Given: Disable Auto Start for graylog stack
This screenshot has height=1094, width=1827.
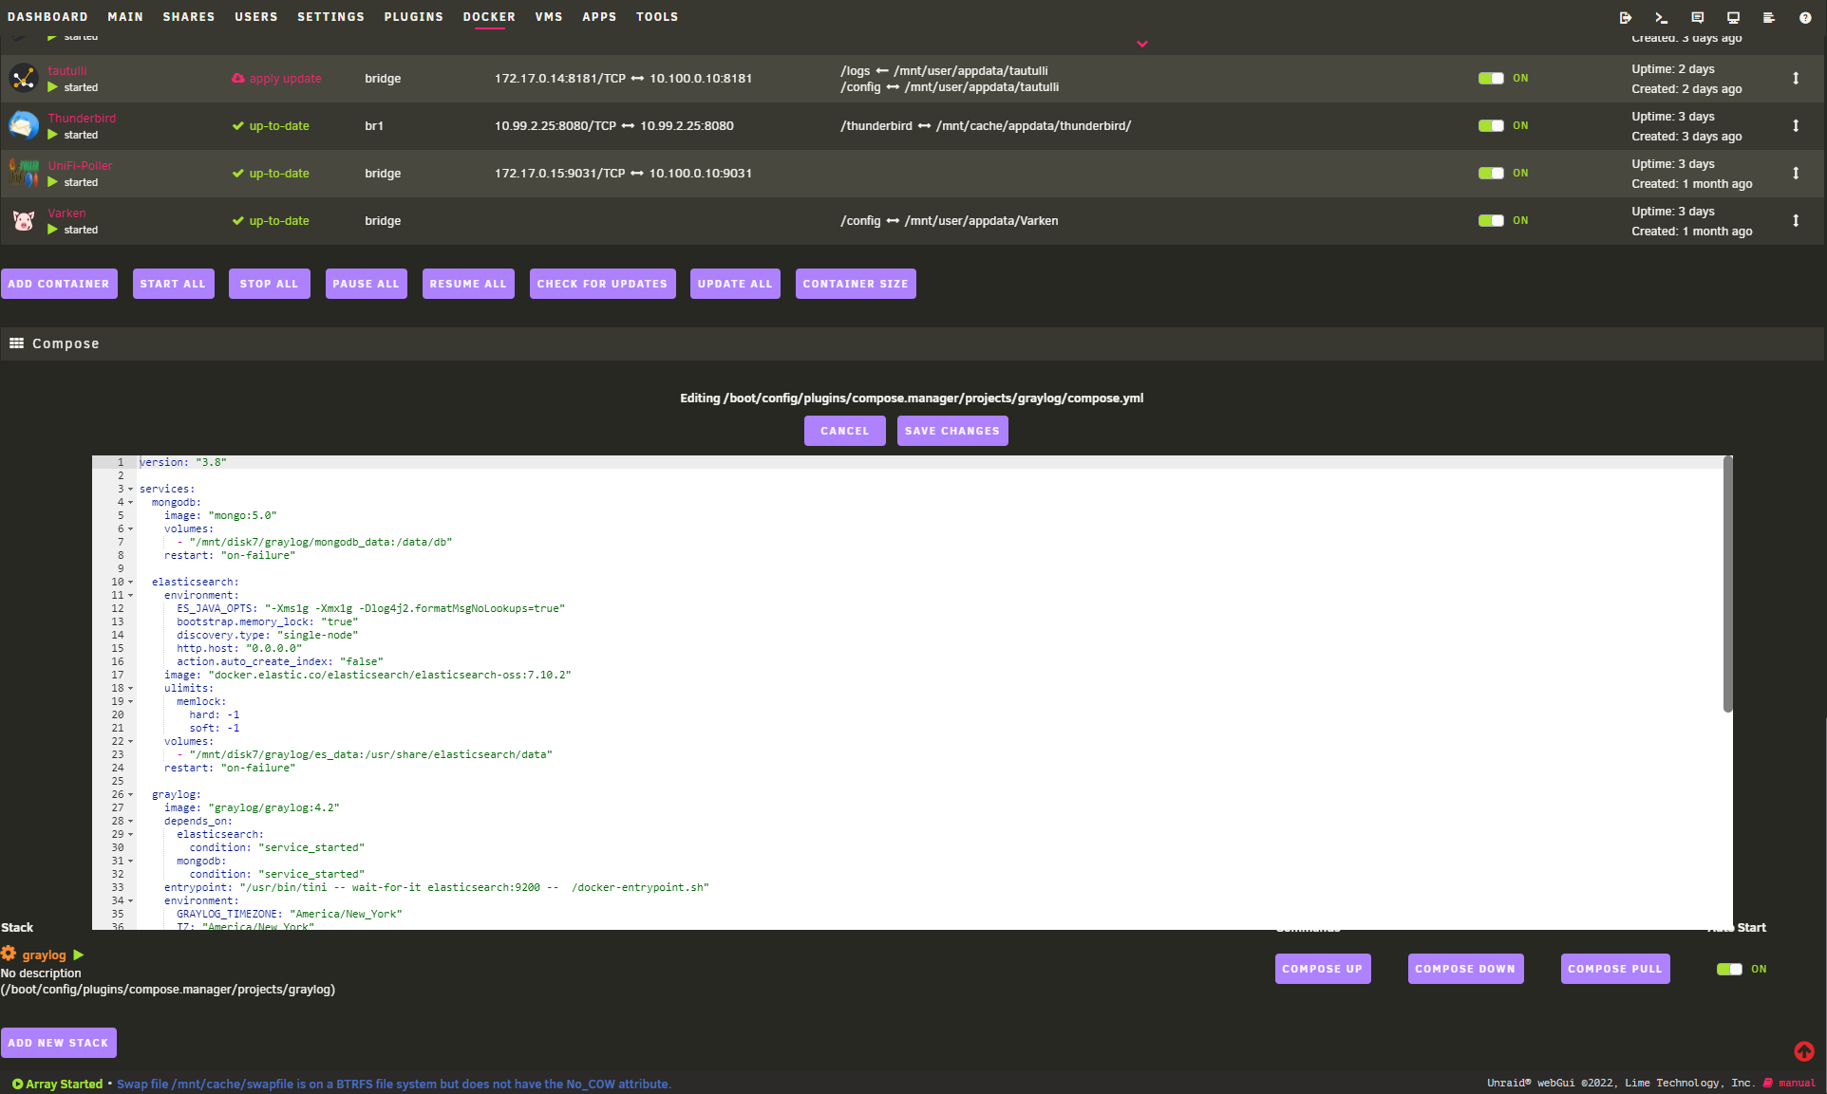Looking at the screenshot, I should [1729, 969].
